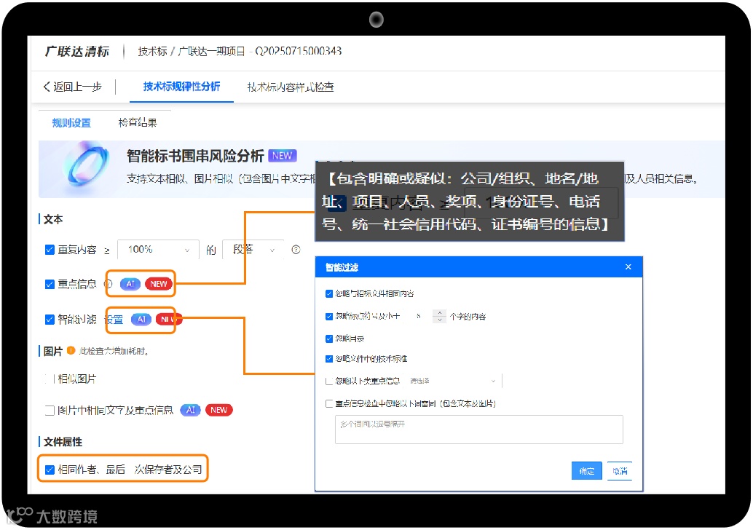
Task: Select the 规则设置 sub-tab
Action: pyautogui.click(x=71, y=123)
